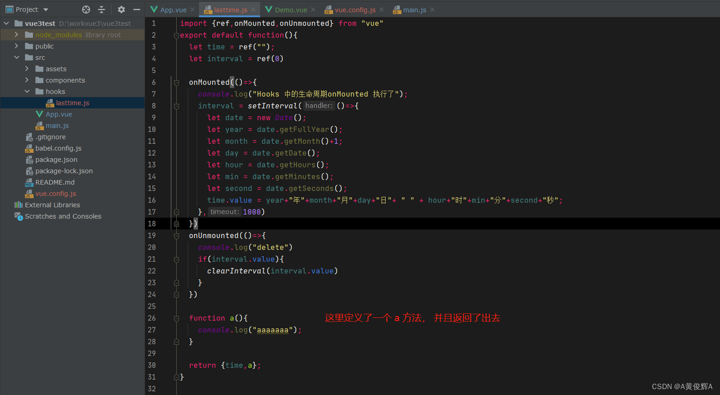The width and height of the screenshot is (720, 395).
Task: Click the timeout: parameter hint
Action: 224,212
